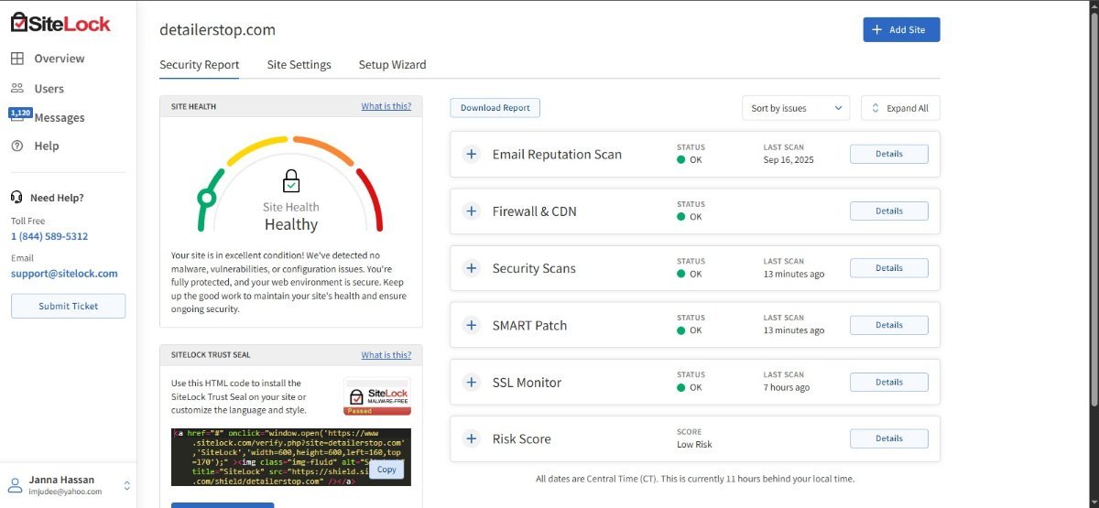Click the Help question mark icon
Screen dimensions: 1099x508
point(16,146)
